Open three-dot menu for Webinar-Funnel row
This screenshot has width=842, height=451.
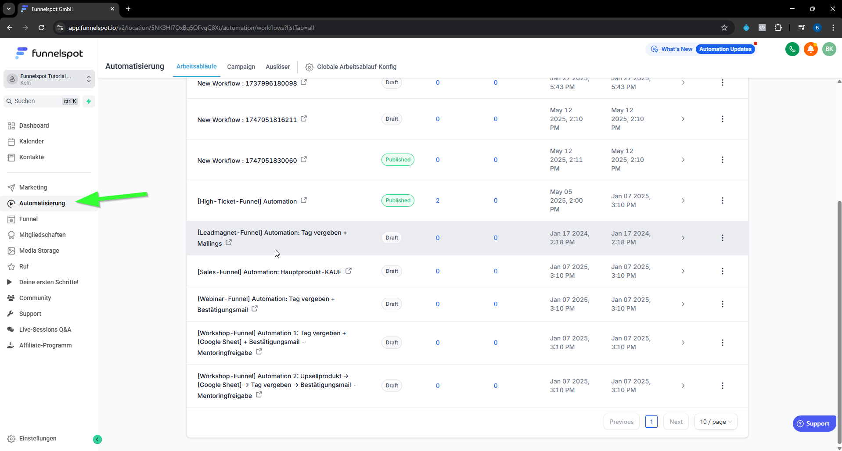click(x=722, y=304)
